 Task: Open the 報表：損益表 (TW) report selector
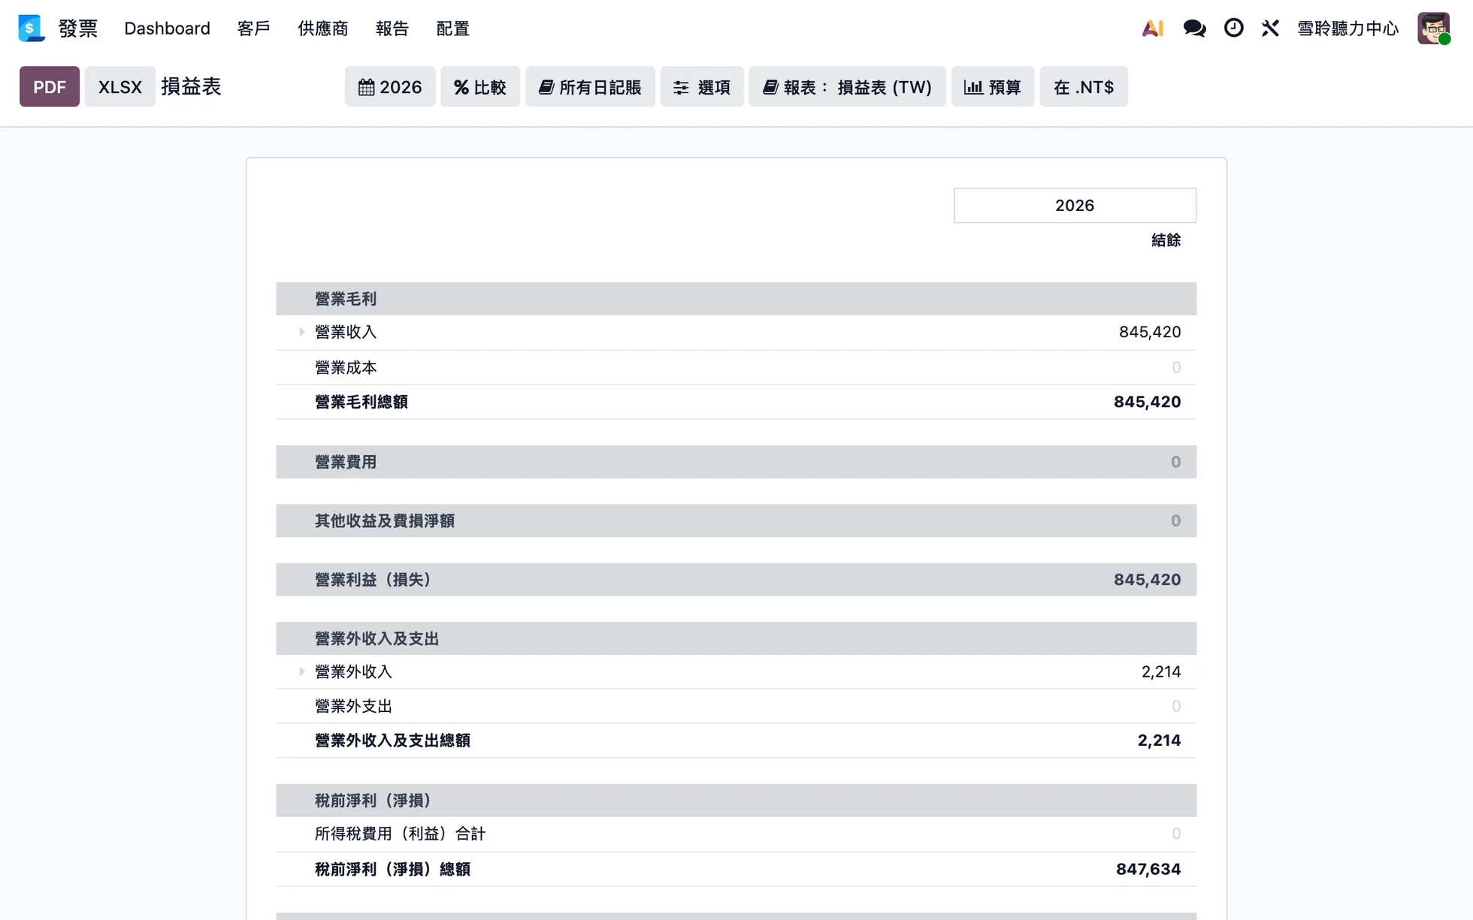coord(847,87)
